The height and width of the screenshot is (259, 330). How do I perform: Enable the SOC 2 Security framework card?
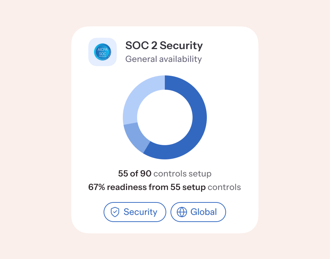tap(165, 129)
